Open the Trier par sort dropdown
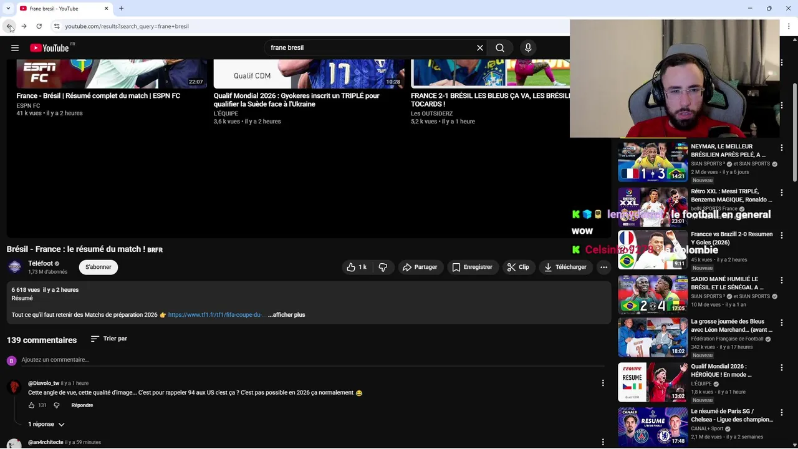The image size is (798, 449). tap(108, 339)
